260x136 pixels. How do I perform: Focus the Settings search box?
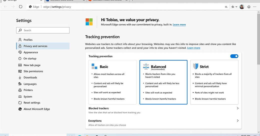tap(43, 30)
